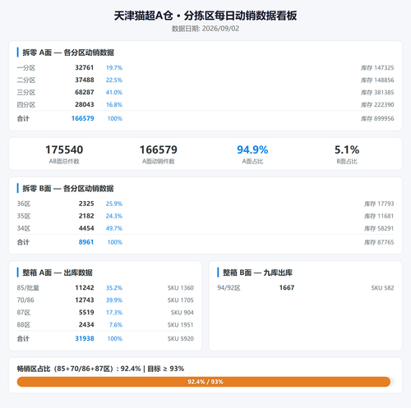Click SKU 5920 total row

(181, 338)
